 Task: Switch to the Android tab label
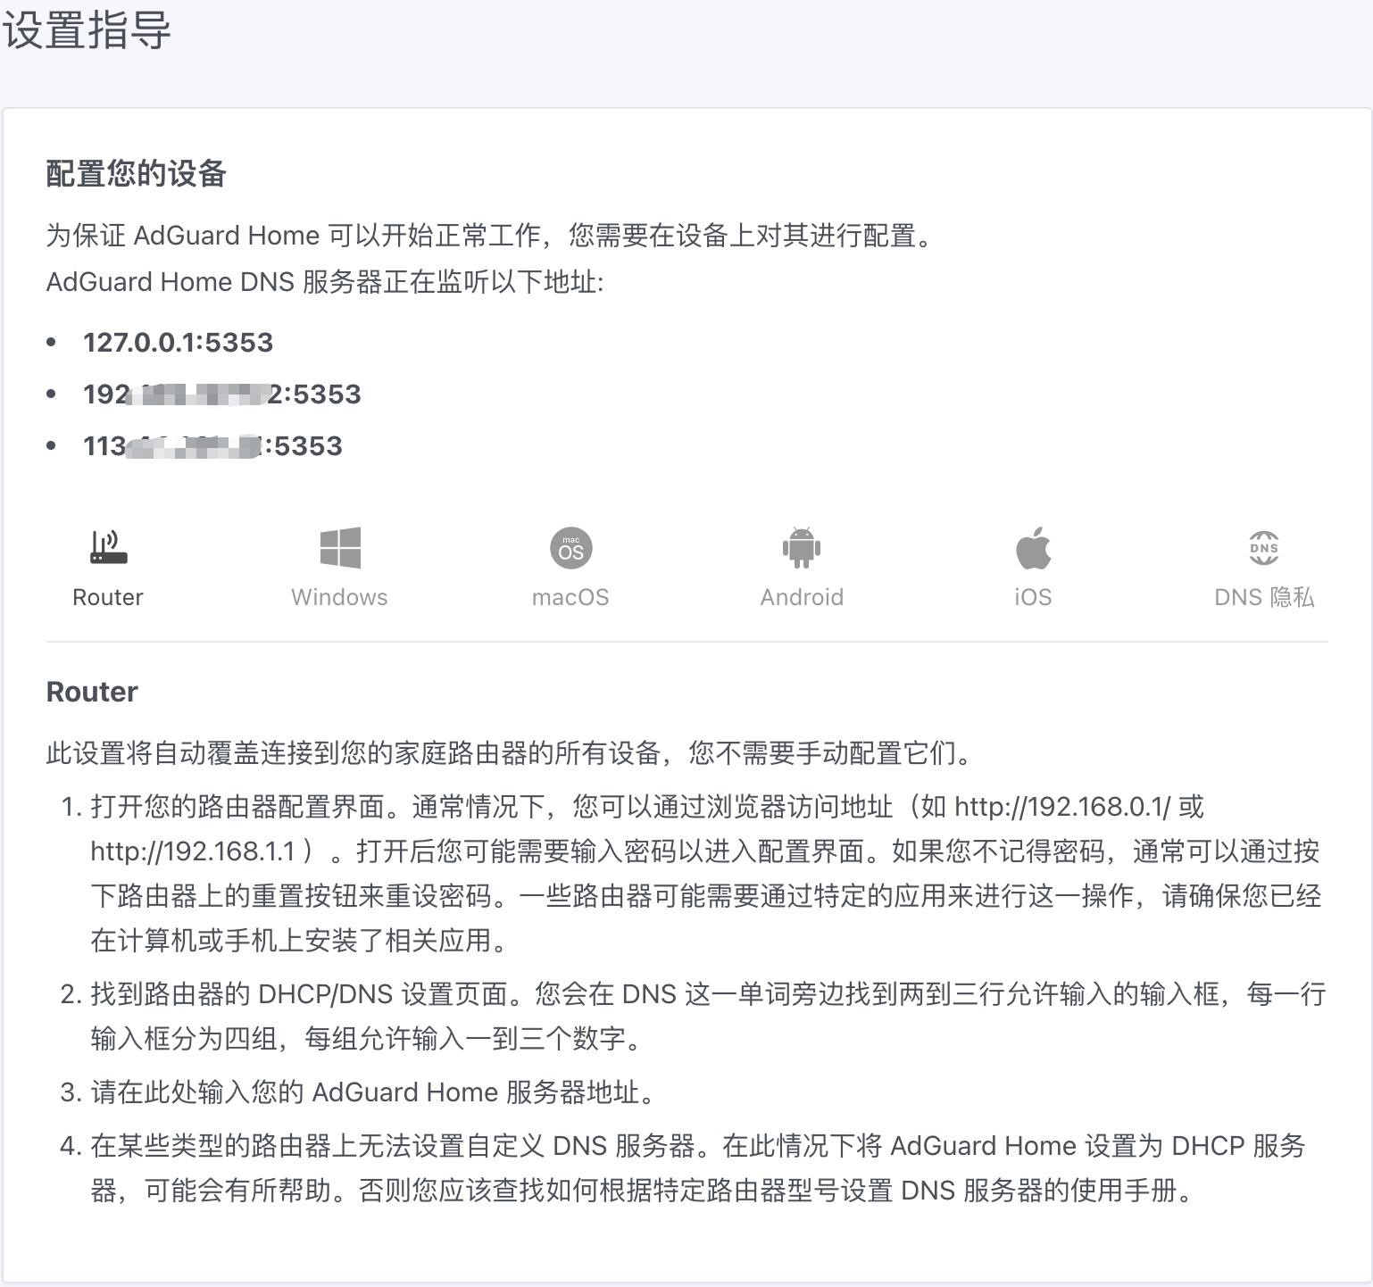click(x=802, y=597)
